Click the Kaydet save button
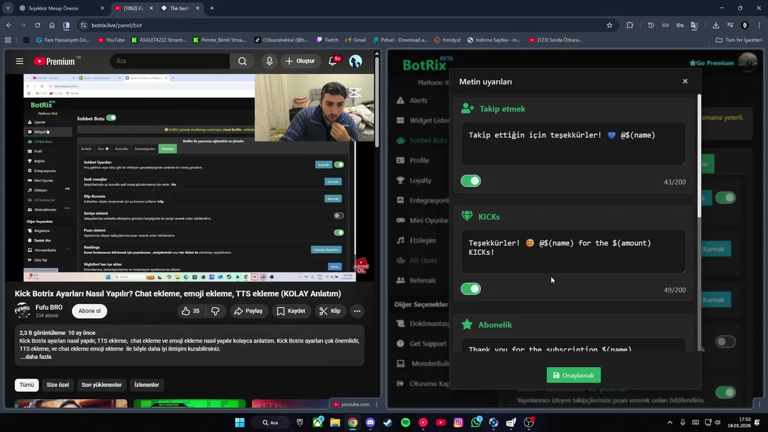This screenshot has width=768, height=432. click(291, 311)
